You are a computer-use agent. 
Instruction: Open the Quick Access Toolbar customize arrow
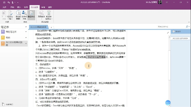tap(18, 2)
